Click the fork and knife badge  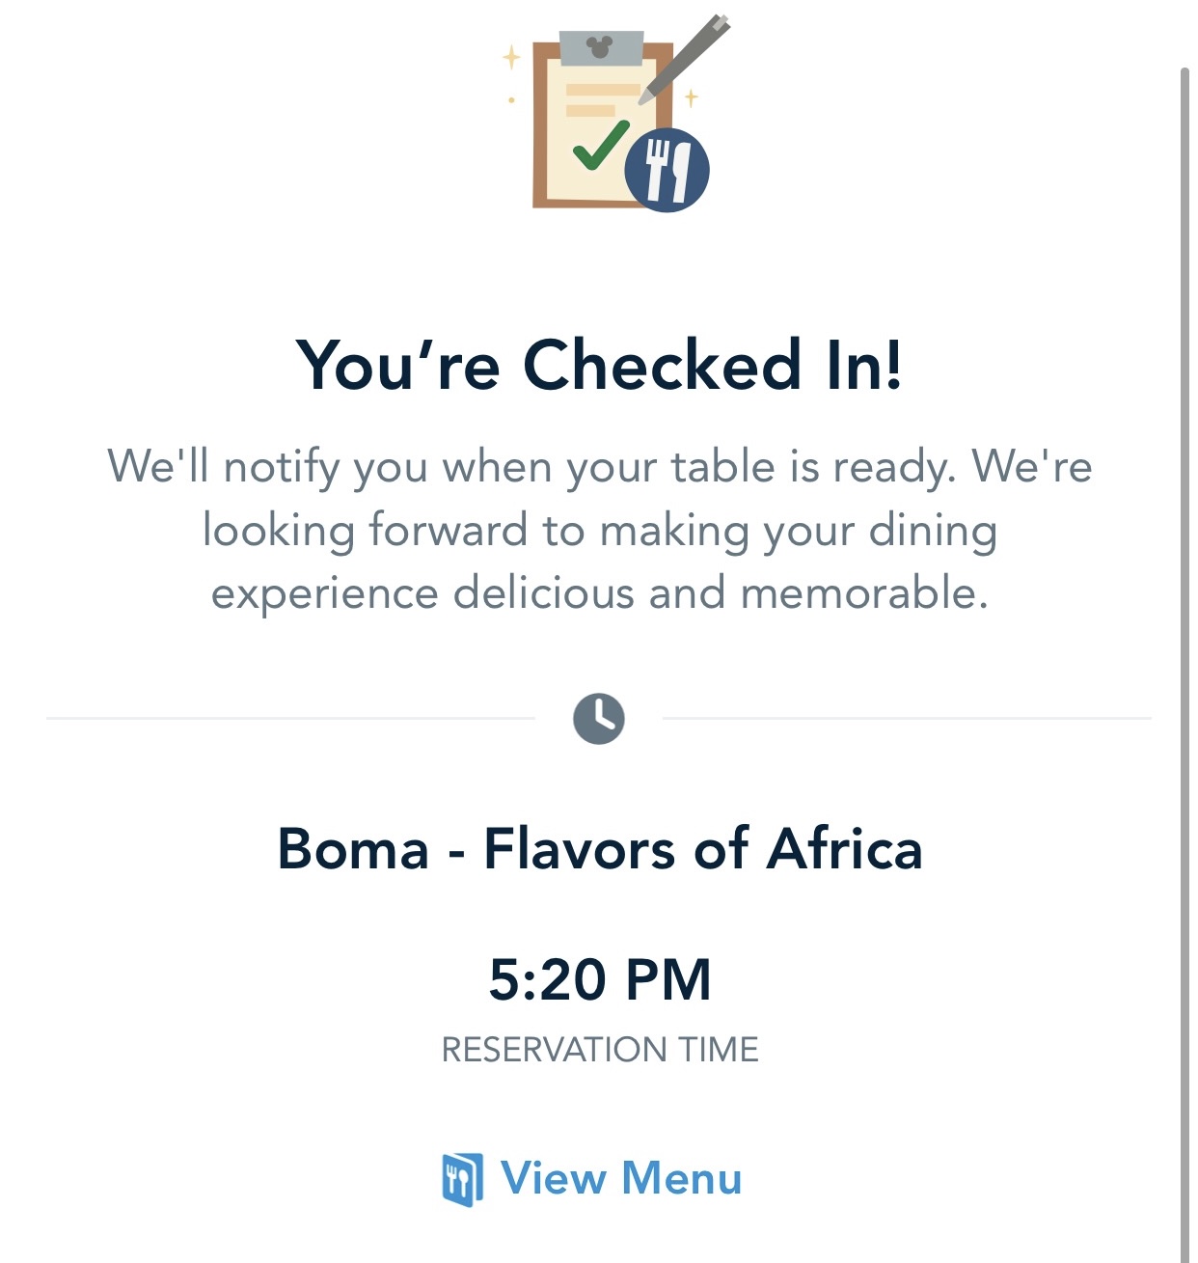(667, 171)
